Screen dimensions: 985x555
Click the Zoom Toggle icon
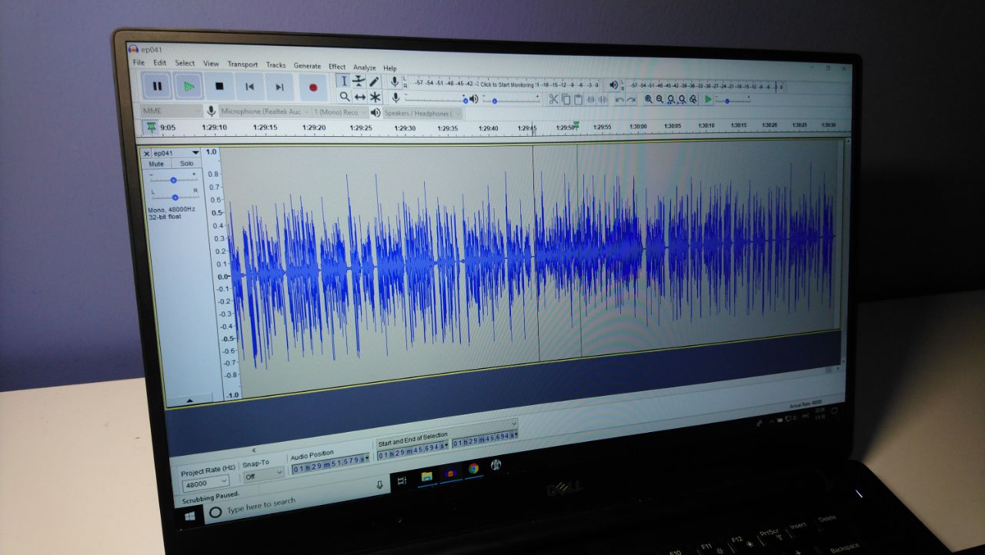tap(693, 100)
